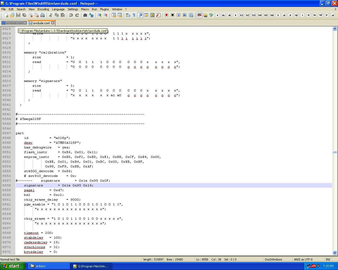Save the current file
Image resolution: width=338 pixels, height=270 pixels.
pos(18,15)
